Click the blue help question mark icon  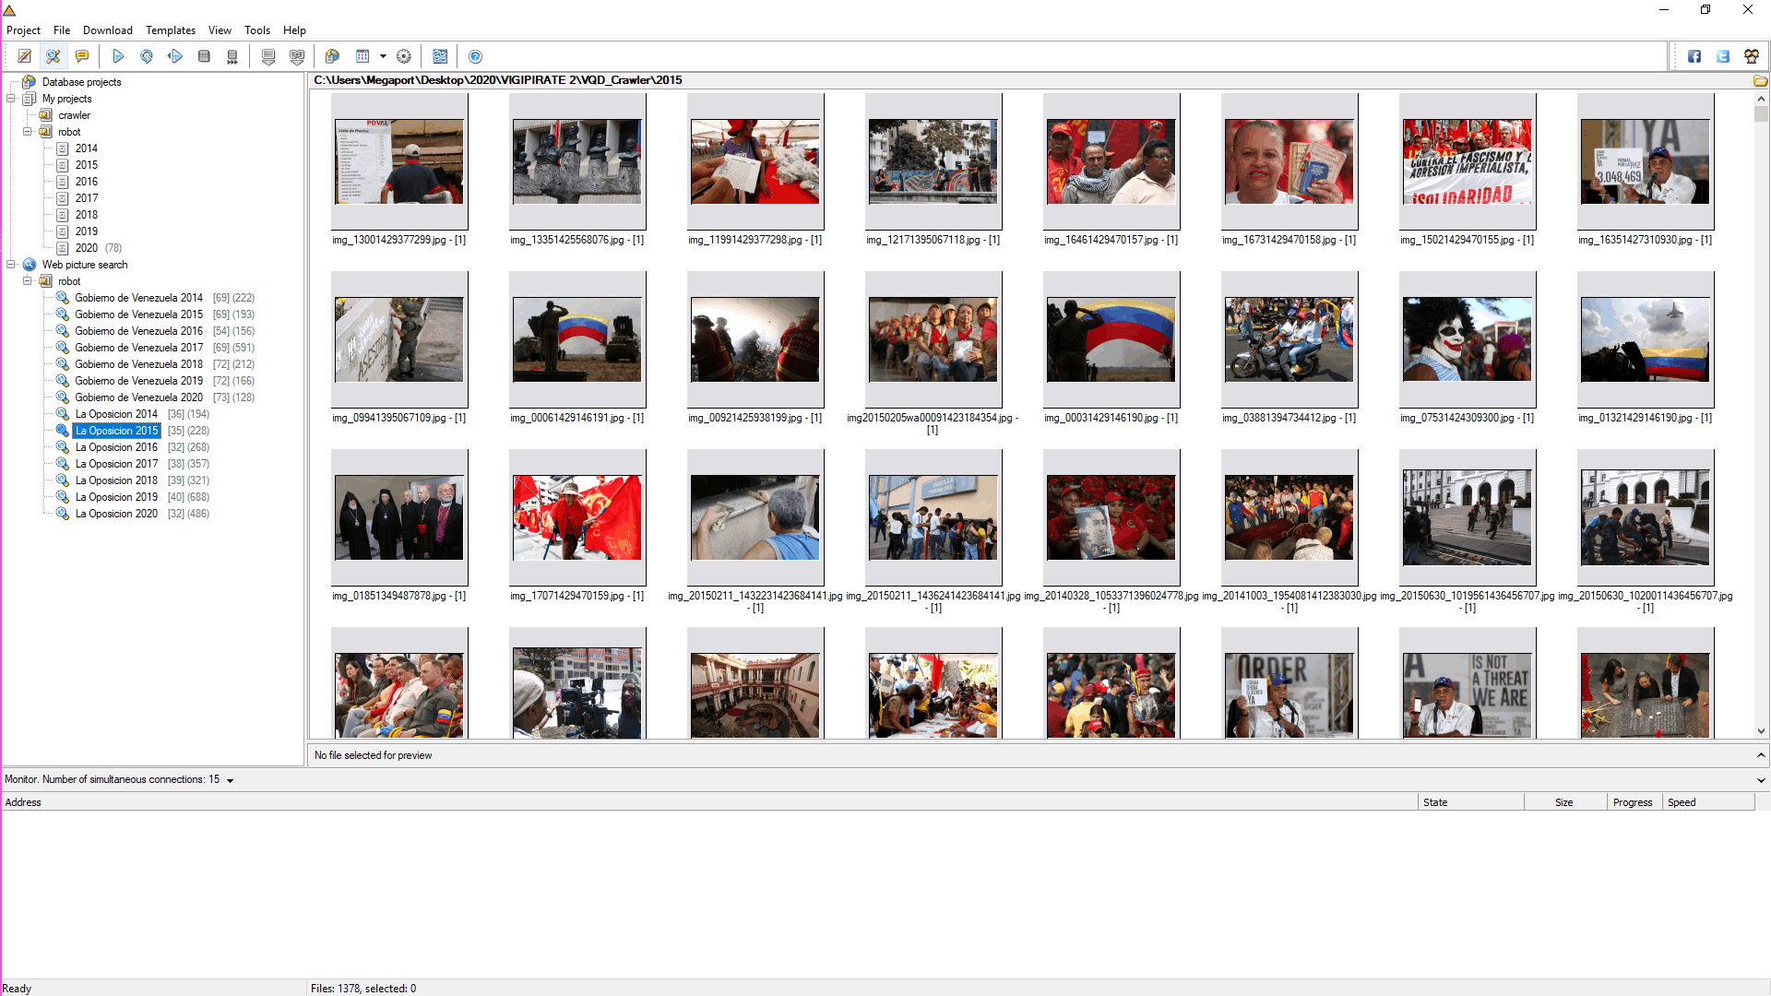click(475, 56)
